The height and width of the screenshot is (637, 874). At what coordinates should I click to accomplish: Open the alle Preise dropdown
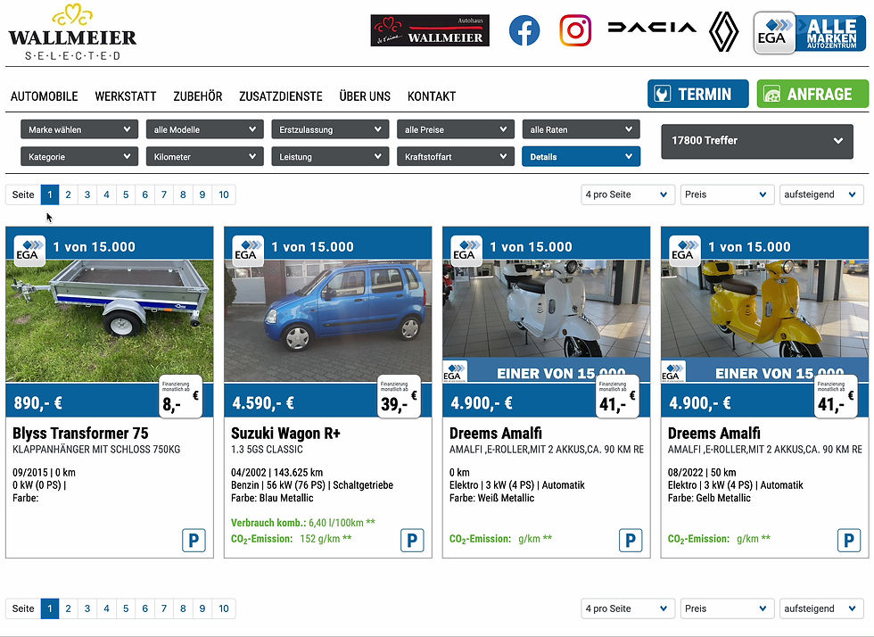[x=456, y=129]
